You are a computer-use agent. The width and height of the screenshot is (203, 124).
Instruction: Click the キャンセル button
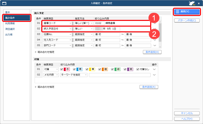pos(187,113)
